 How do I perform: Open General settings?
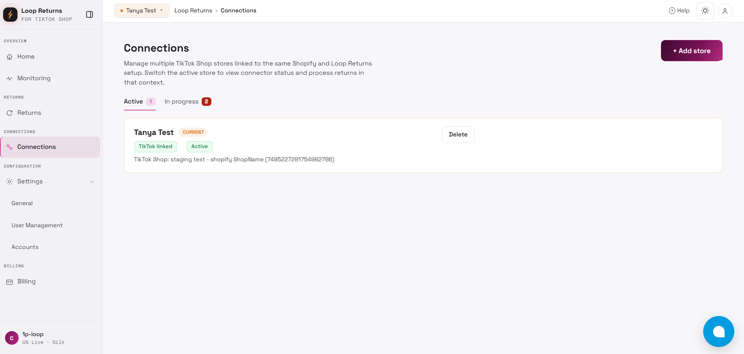pos(22,203)
